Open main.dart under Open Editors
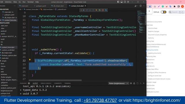The image size is (185, 104). (x=8, y=12)
